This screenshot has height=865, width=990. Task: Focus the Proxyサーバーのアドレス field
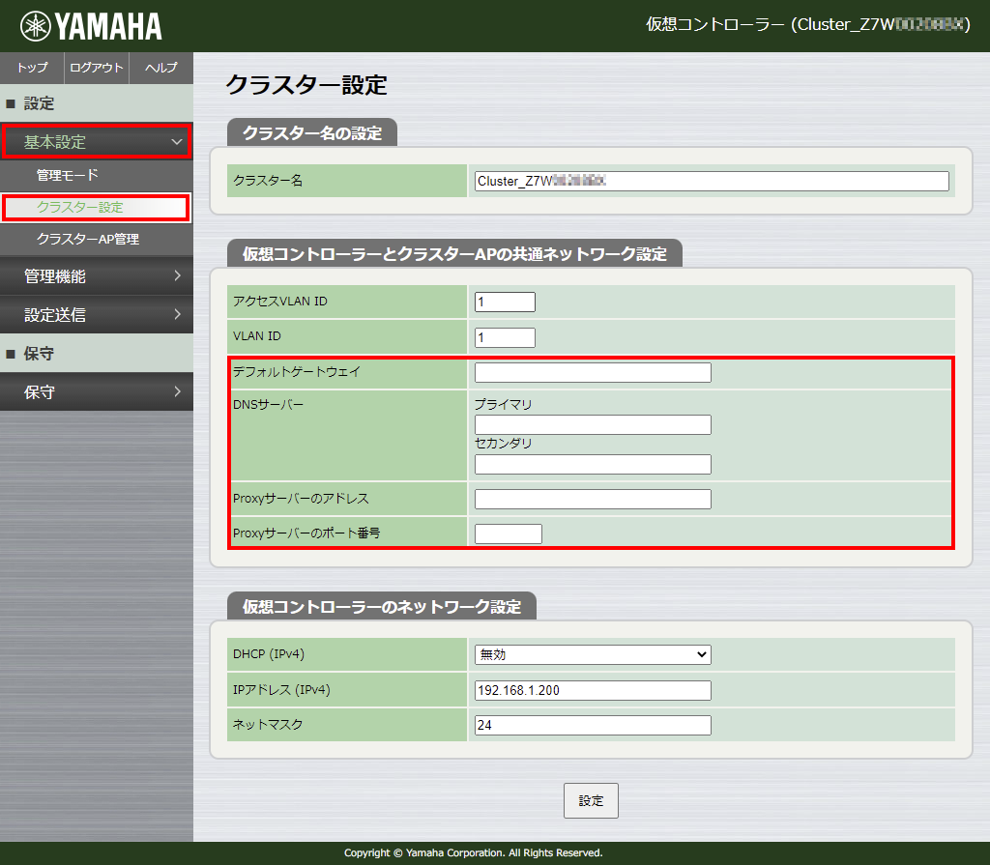coord(593,500)
